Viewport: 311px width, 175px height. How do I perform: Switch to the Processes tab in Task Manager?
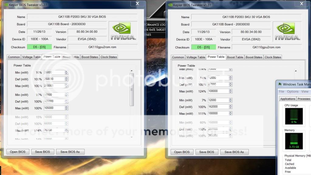coord(304,99)
